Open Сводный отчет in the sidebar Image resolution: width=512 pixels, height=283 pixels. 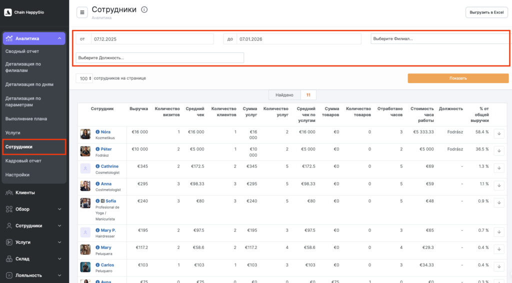[22, 51]
